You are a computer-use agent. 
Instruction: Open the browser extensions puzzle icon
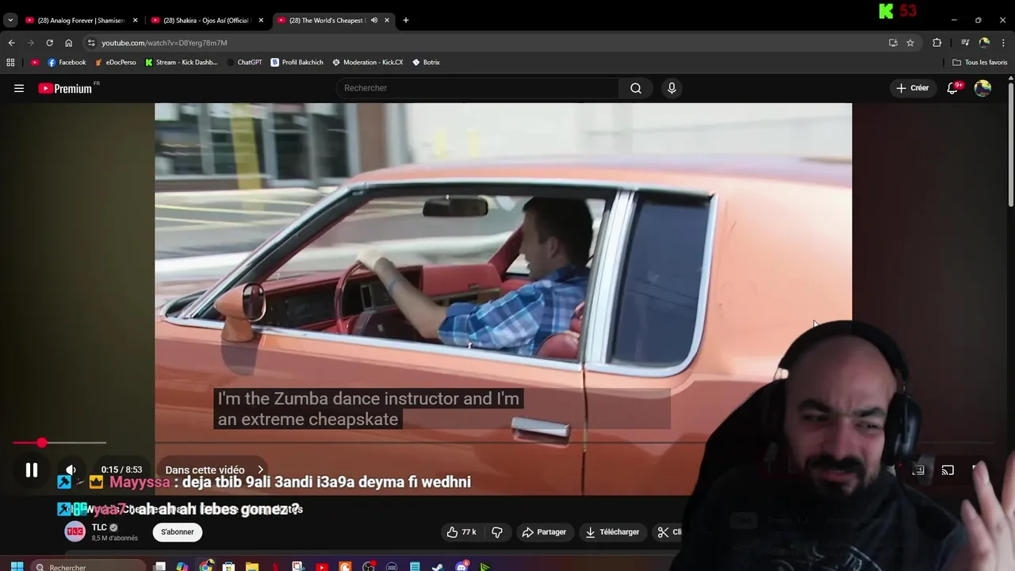937,43
